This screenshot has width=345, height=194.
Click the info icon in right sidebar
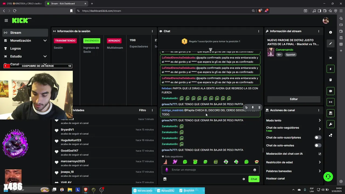[x=331, y=32]
